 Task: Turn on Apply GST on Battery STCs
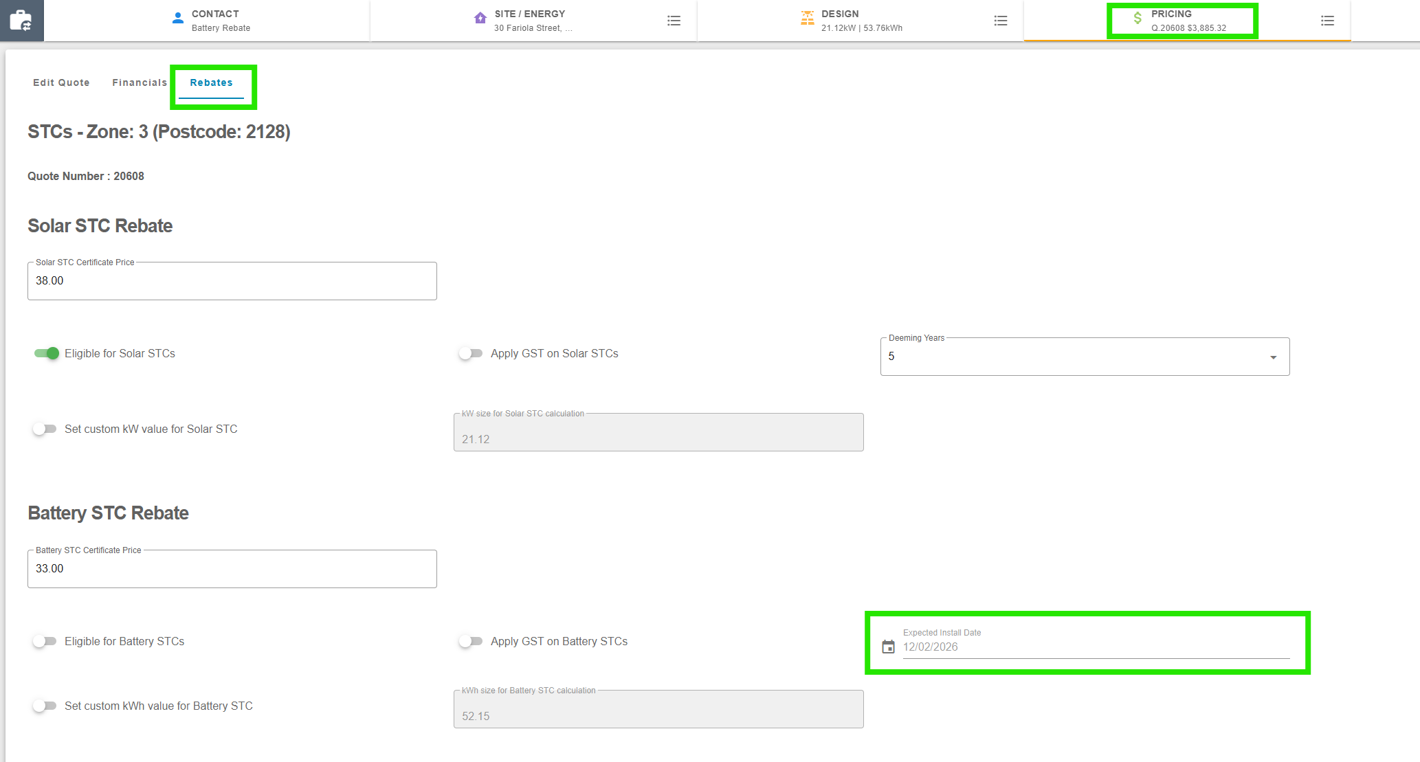click(471, 641)
